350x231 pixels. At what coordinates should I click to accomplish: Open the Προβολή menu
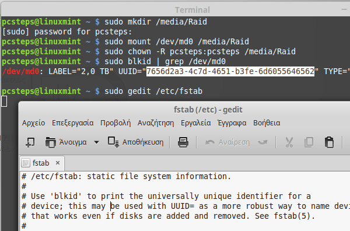coord(116,123)
